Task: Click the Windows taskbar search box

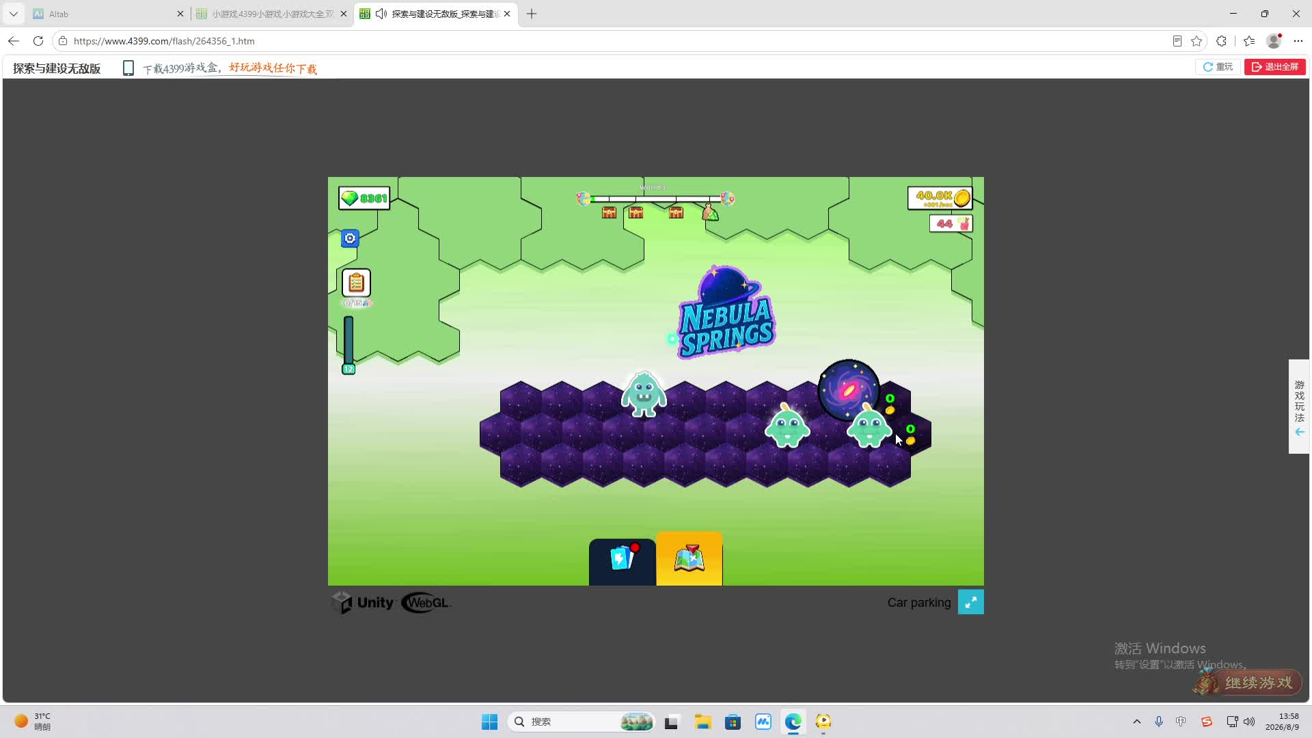Action: point(581,722)
